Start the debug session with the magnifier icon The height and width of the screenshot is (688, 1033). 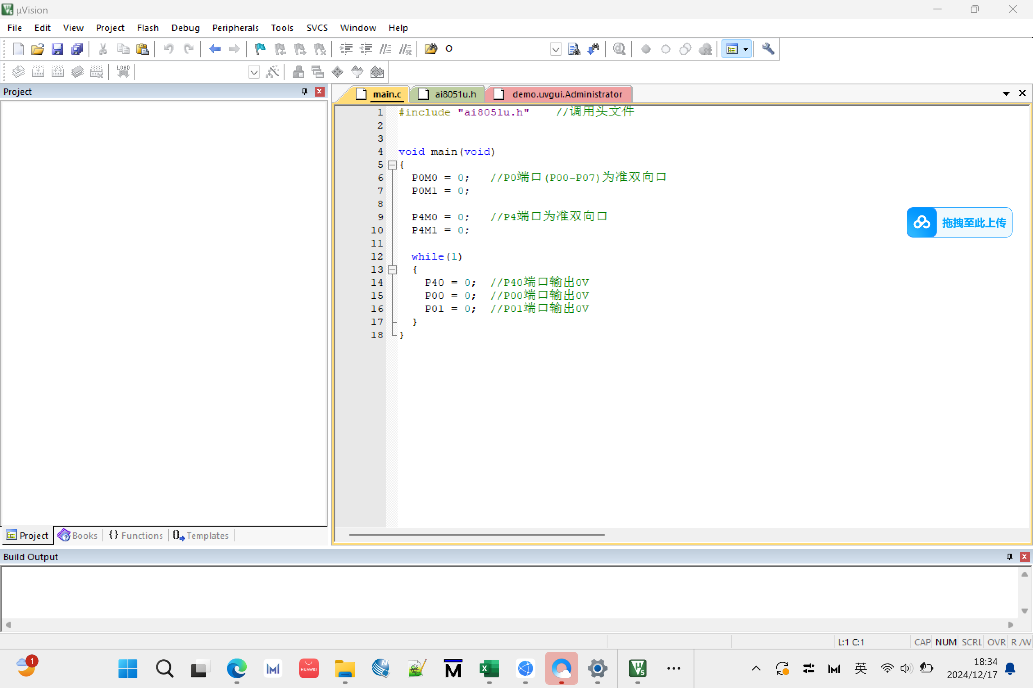coord(619,49)
